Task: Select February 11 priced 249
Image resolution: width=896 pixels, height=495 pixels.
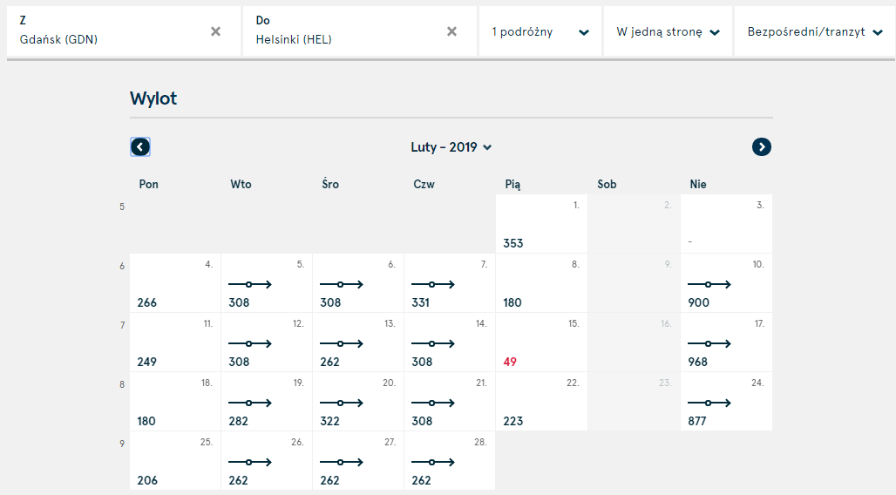Action: [175, 342]
